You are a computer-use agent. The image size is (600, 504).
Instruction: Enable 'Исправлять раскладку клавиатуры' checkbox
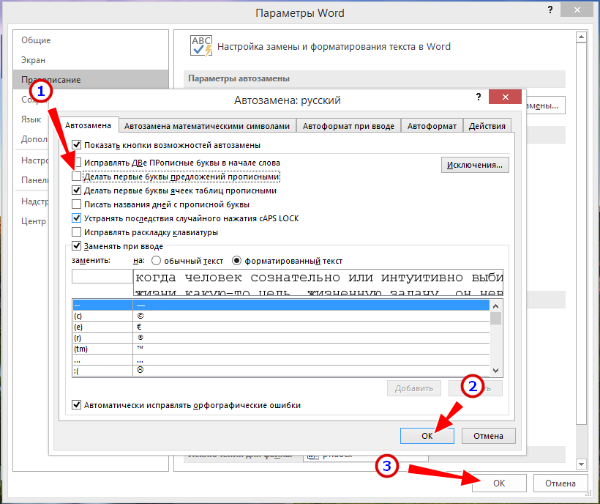pyautogui.click(x=77, y=232)
